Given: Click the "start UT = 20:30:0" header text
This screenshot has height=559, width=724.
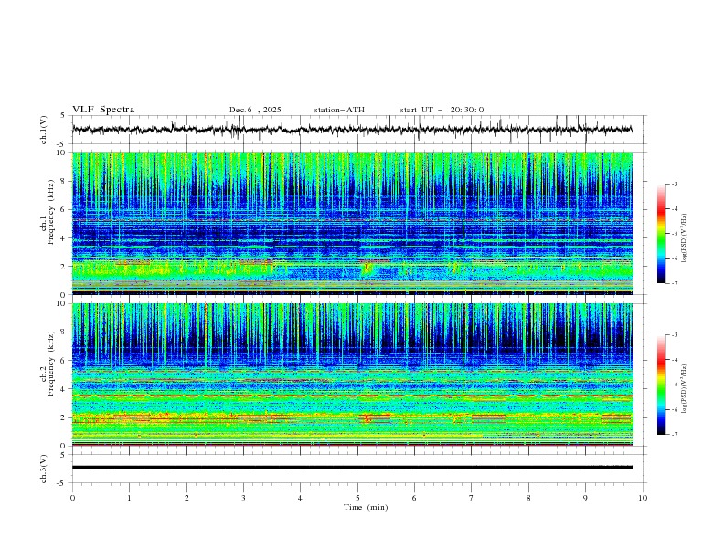Looking at the screenshot, I should pos(442,110).
